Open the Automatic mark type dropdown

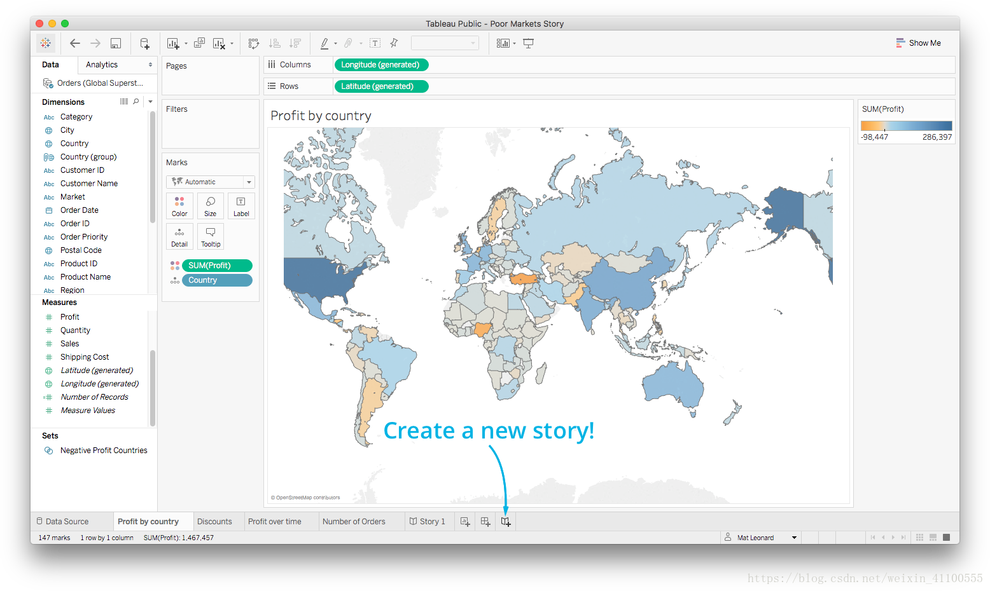(x=211, y=182)
